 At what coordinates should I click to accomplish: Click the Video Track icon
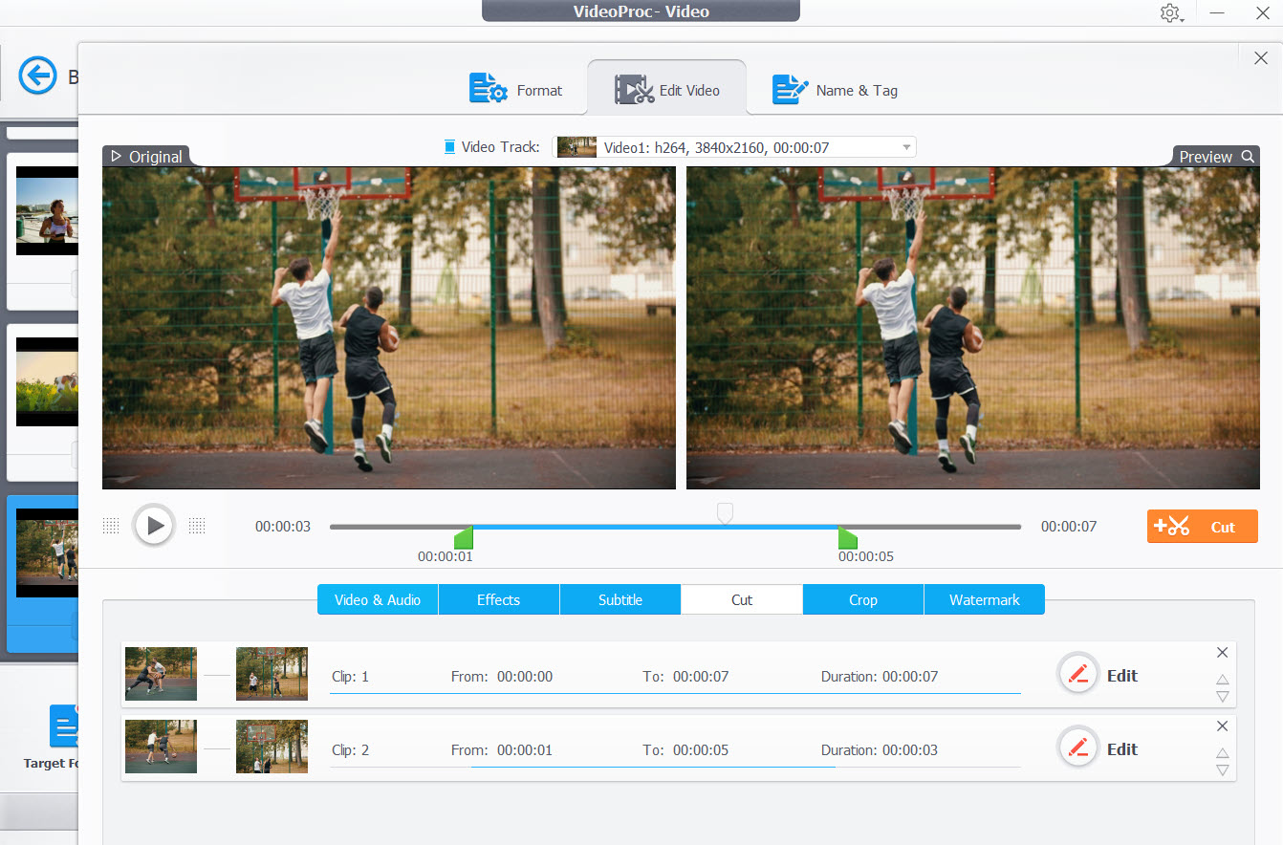(448, 146)
